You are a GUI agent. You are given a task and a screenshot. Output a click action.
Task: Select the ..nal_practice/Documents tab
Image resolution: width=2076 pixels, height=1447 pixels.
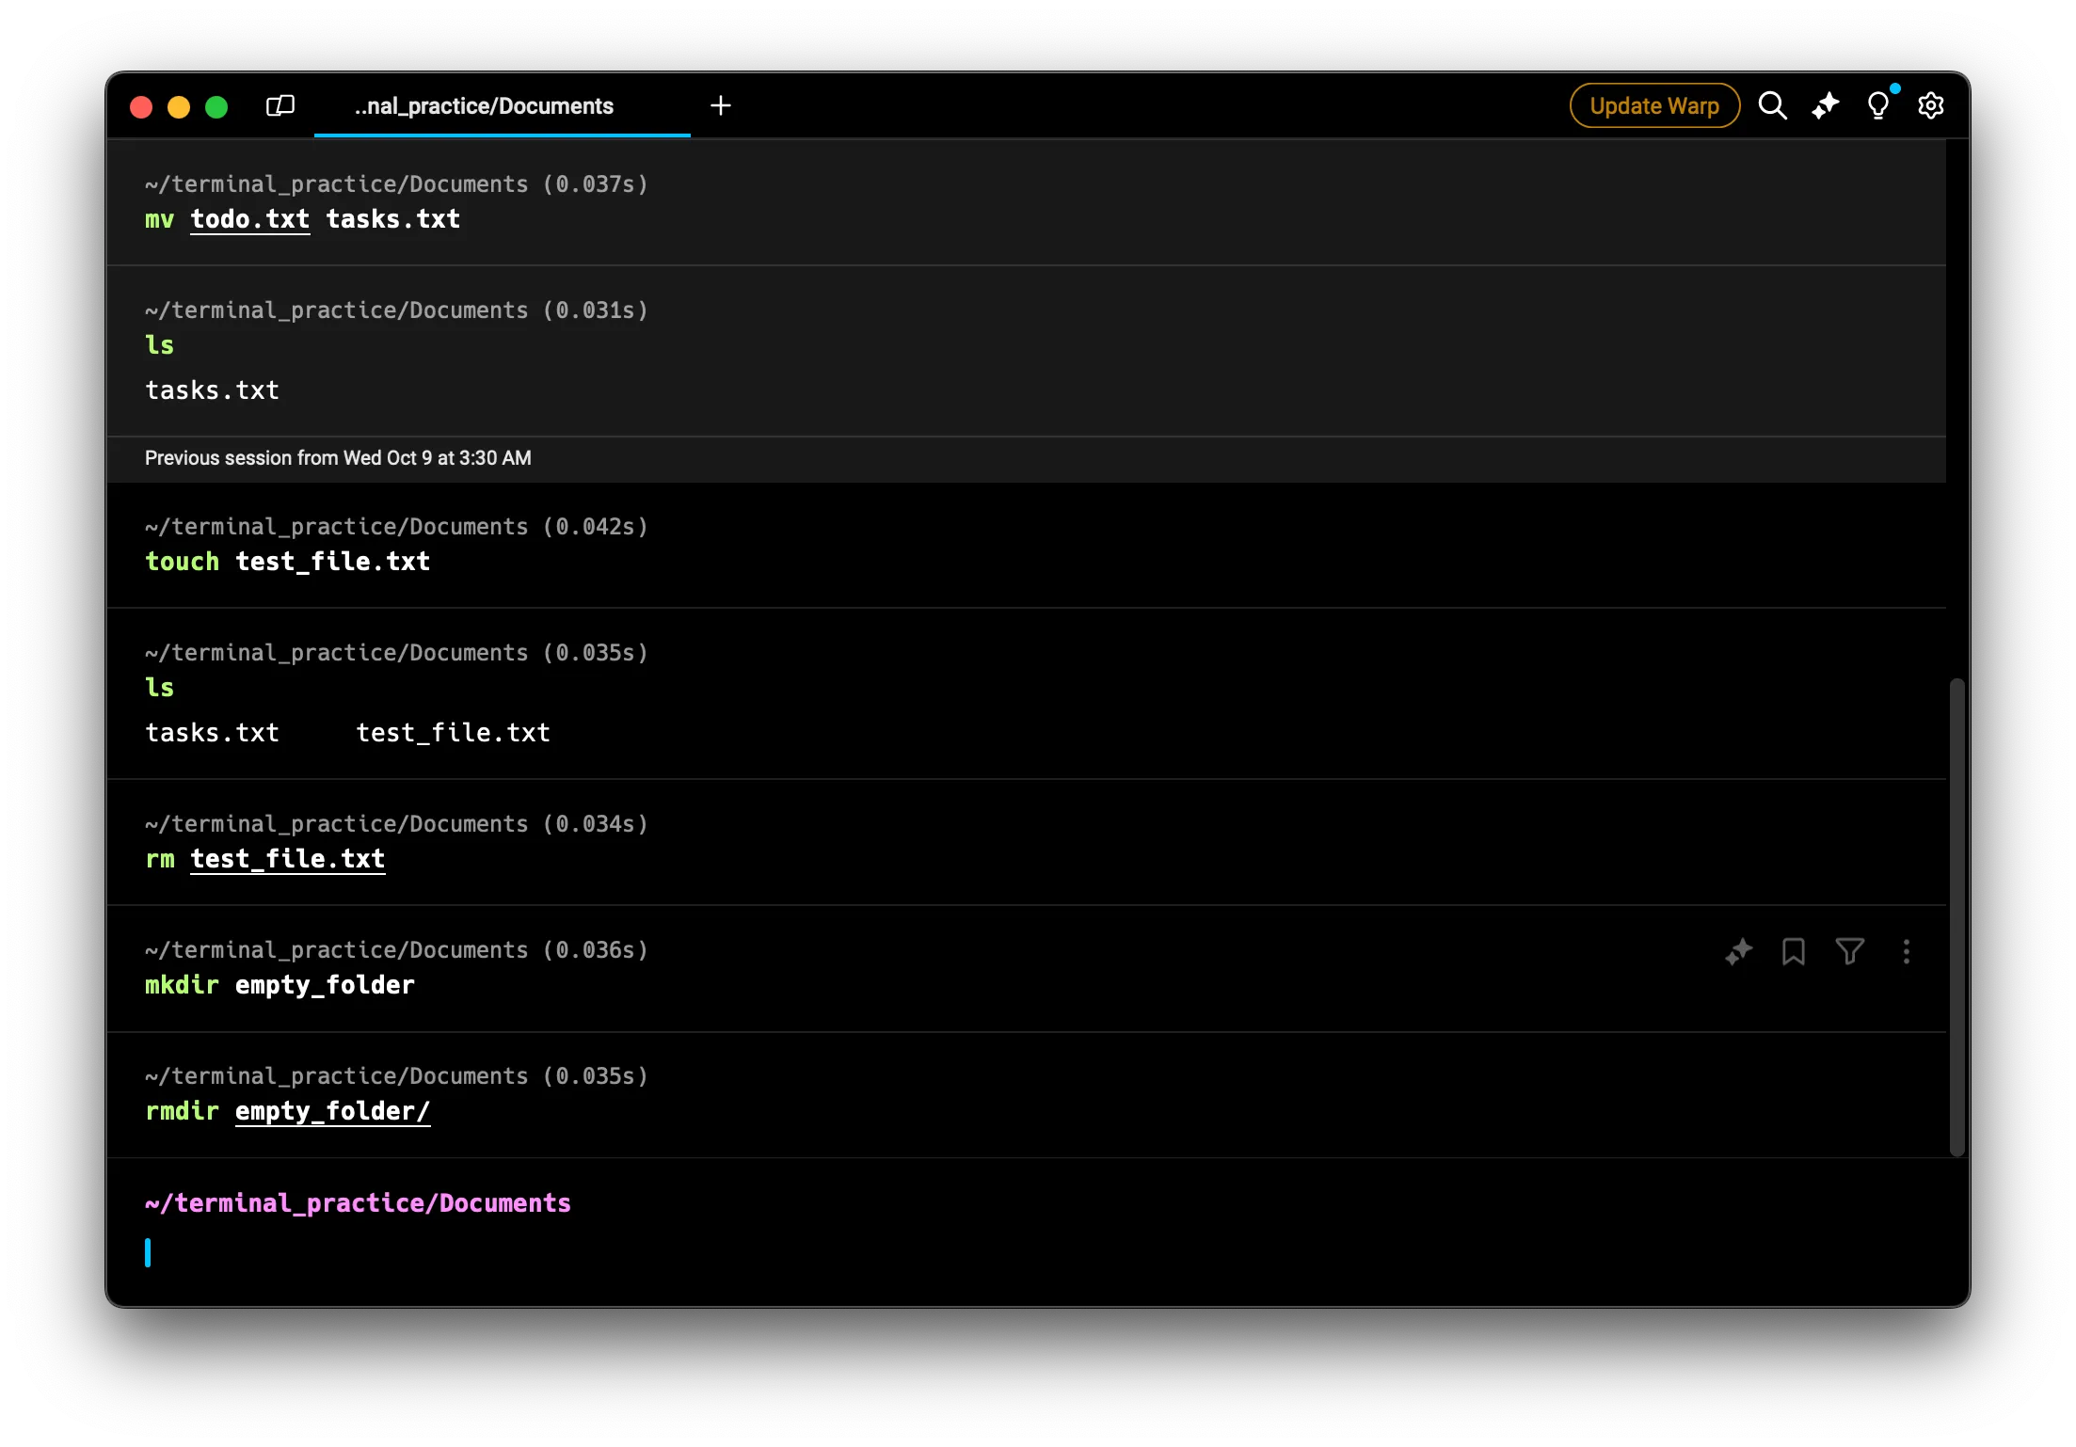(484, 106)
